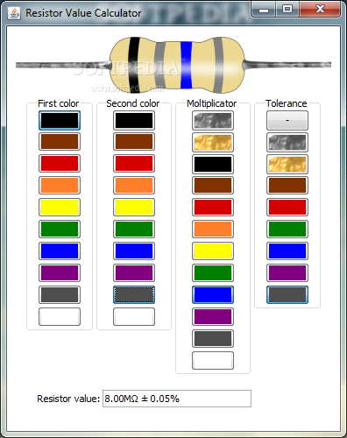The width and height of the screenshot is (347, 438).
Task: Set Moltiplicator to silver
Action: 213,120
